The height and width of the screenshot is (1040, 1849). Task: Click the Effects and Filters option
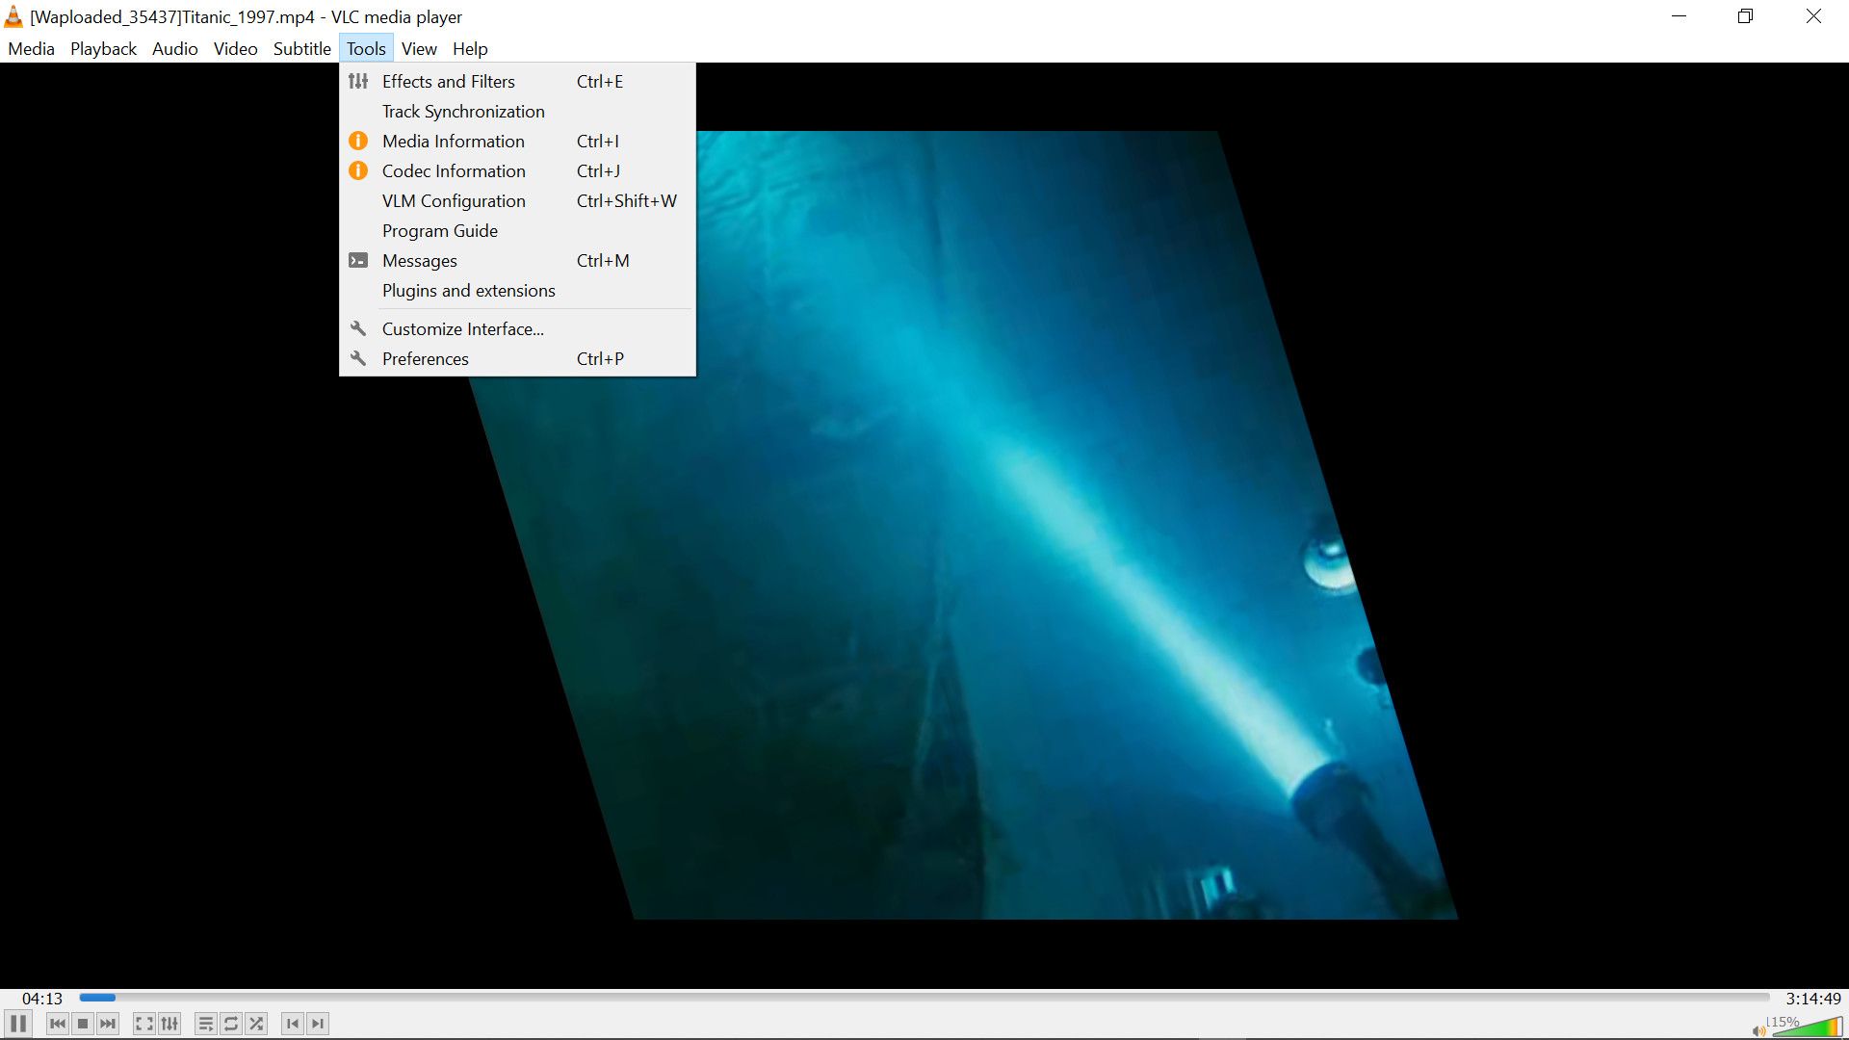[448, 81]
